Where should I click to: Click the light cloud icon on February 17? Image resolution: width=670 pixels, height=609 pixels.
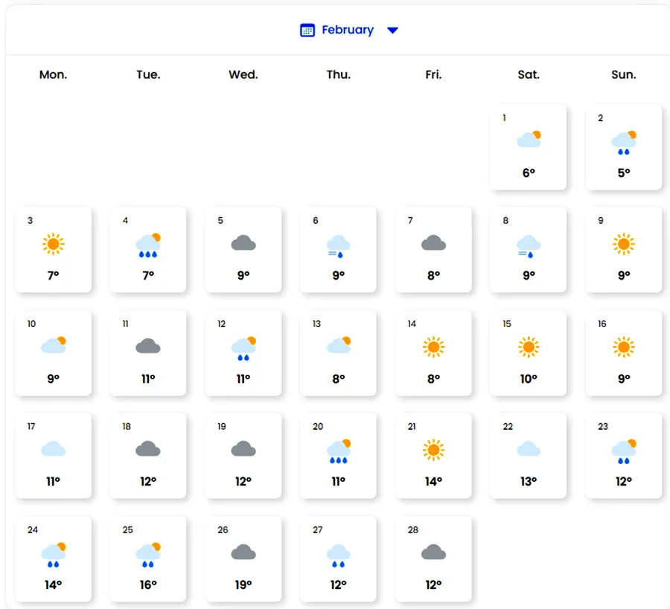(53, 449)
